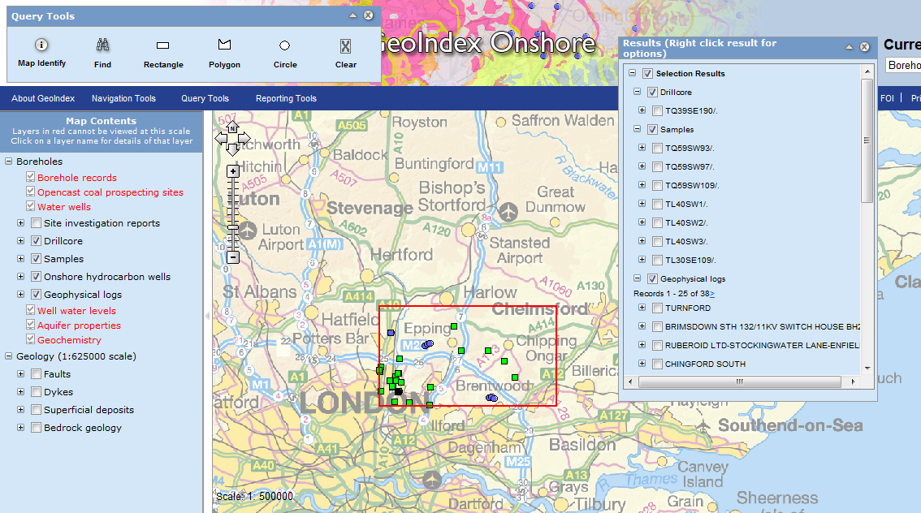Pan the map west
The width and height of the screenshot is (921, 513).
(x=221, y=139)
